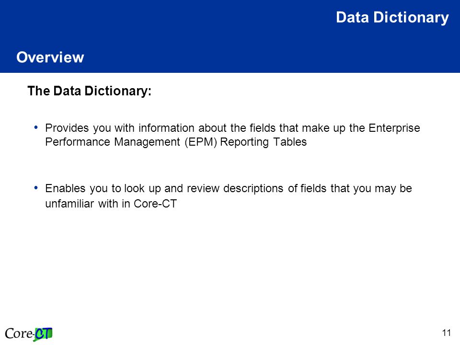
Task: Click the Data Dictionary title
Action: click(x=392, y=17)
